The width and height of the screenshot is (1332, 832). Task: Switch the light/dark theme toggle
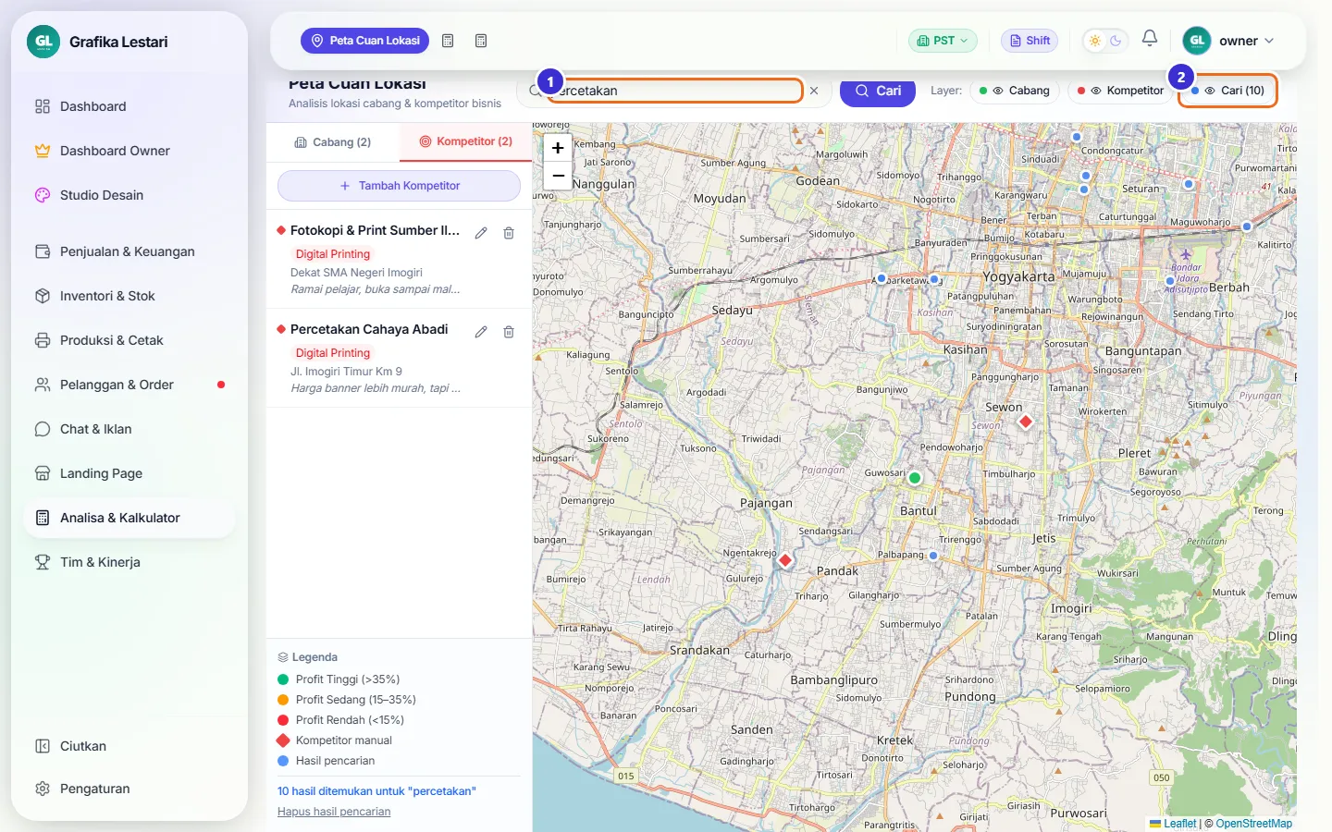click(x=1105, y=41)
